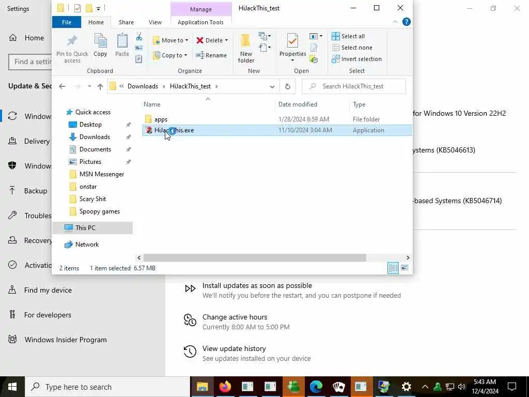Image resolution: width=529 pixels, height=397 pixels.
Task: Open Windows Insider Program in Settings
Action: (x=66, y=340)
